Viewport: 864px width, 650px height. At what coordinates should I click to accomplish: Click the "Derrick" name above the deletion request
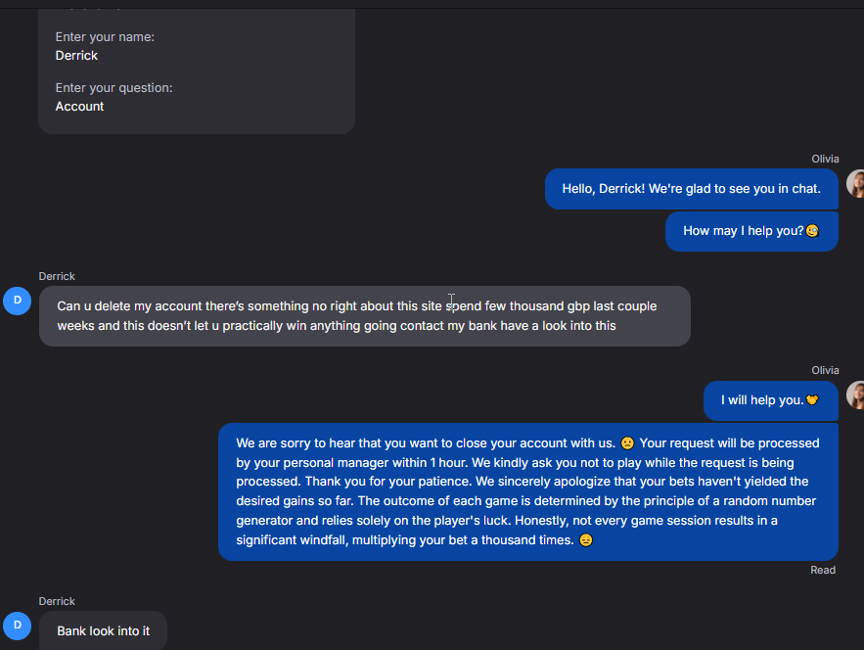pos(57,276)
